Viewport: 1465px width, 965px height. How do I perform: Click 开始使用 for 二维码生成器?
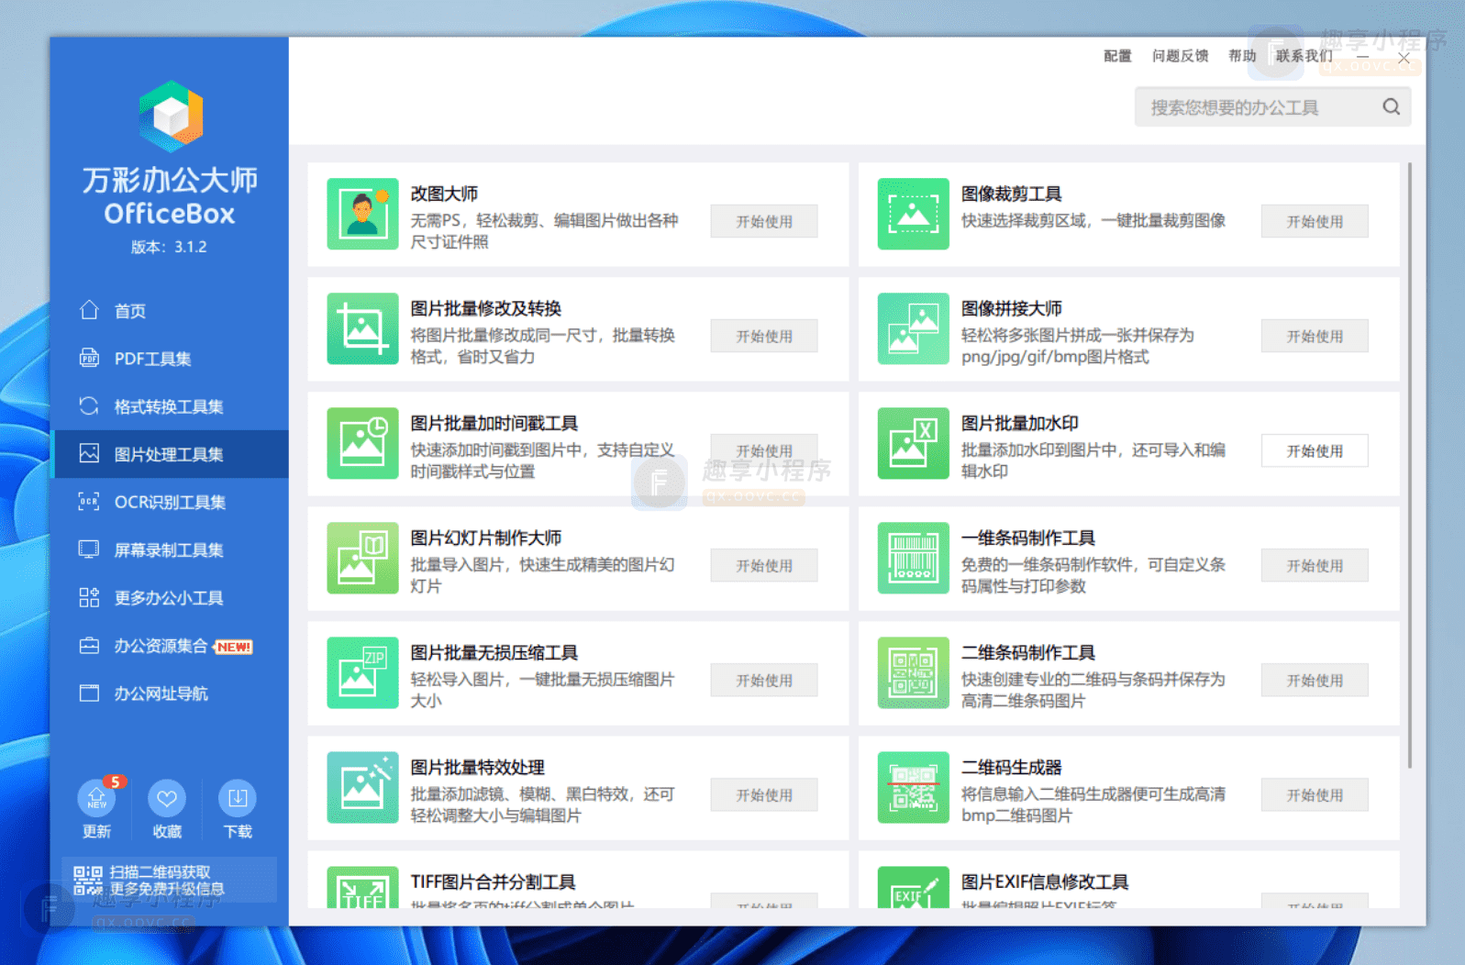click(x=1315, y=794)
